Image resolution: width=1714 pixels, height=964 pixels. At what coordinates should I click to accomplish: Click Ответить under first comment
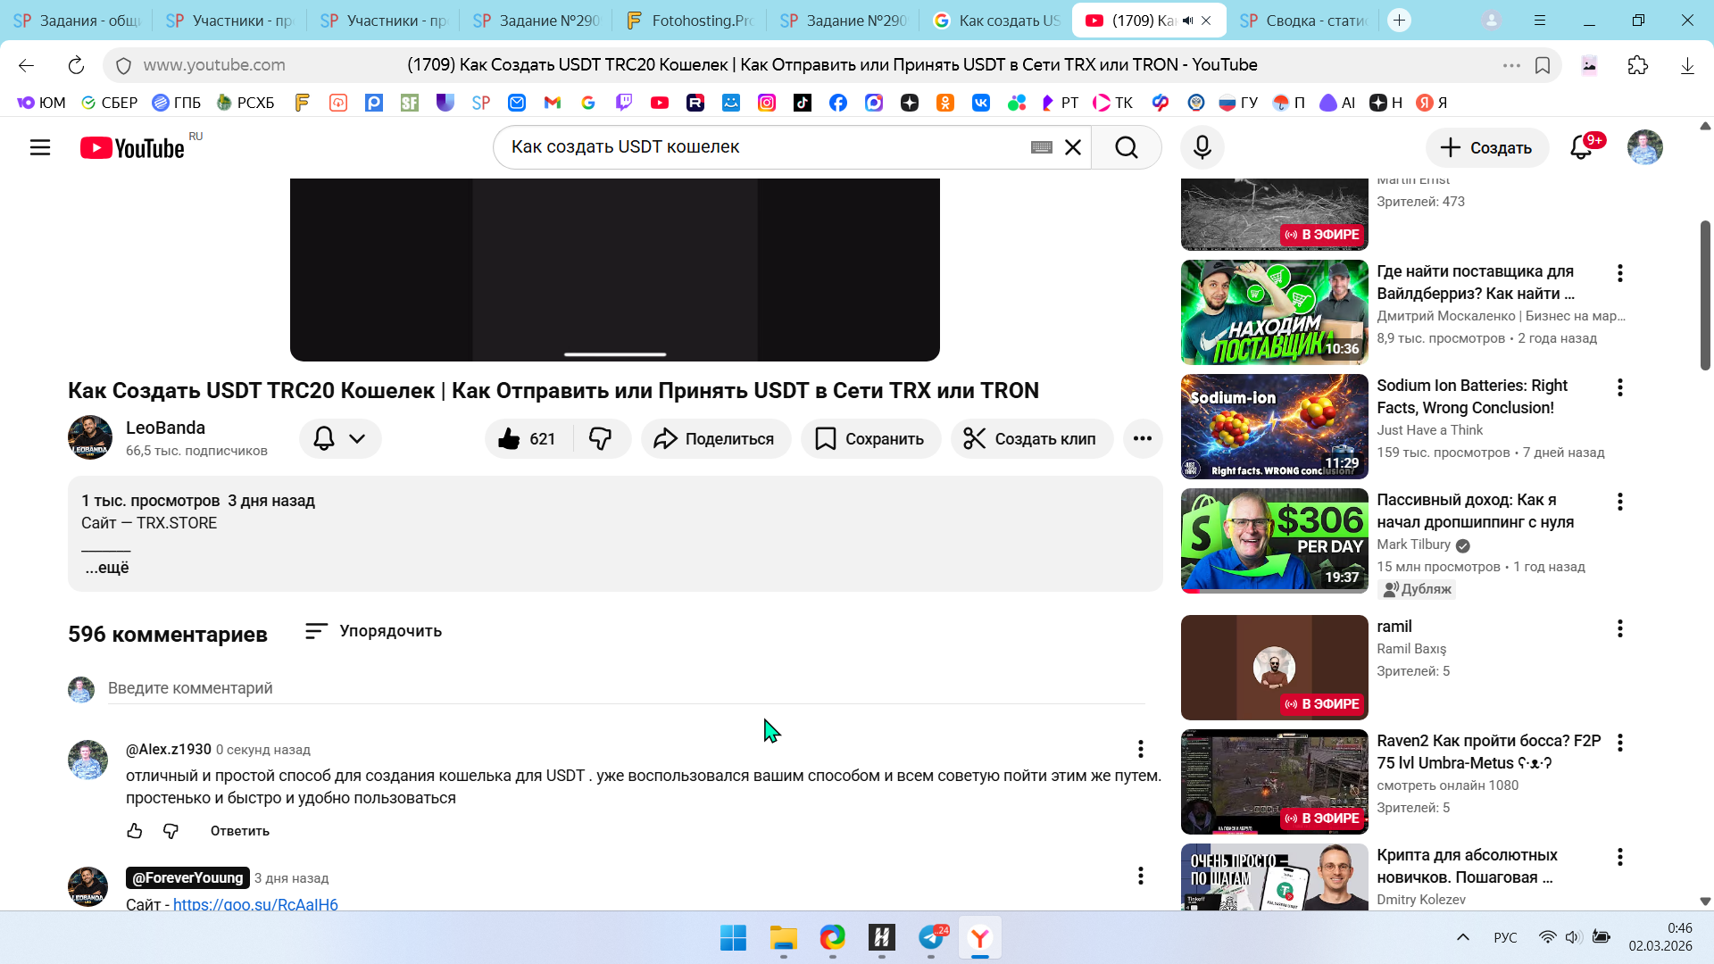click(239, 831)
